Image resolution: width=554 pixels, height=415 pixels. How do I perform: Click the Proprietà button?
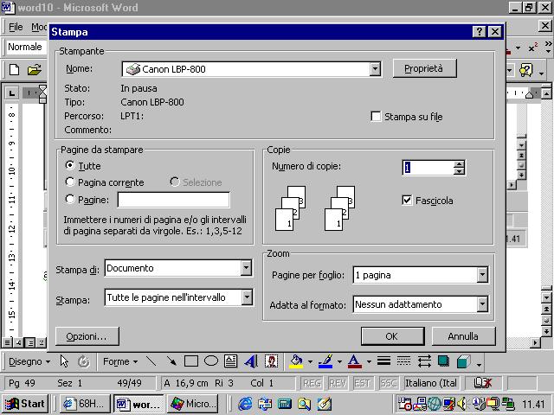[424, 68]
